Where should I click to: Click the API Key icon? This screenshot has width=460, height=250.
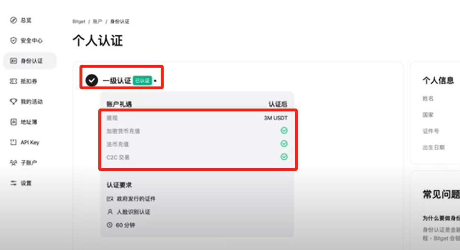pos(14,142)
